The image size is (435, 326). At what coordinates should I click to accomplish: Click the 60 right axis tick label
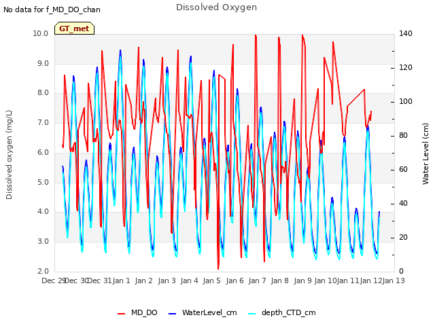tap(403, 169)
